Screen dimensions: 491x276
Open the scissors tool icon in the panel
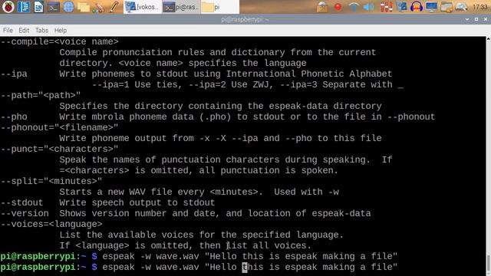pos(99,7)
